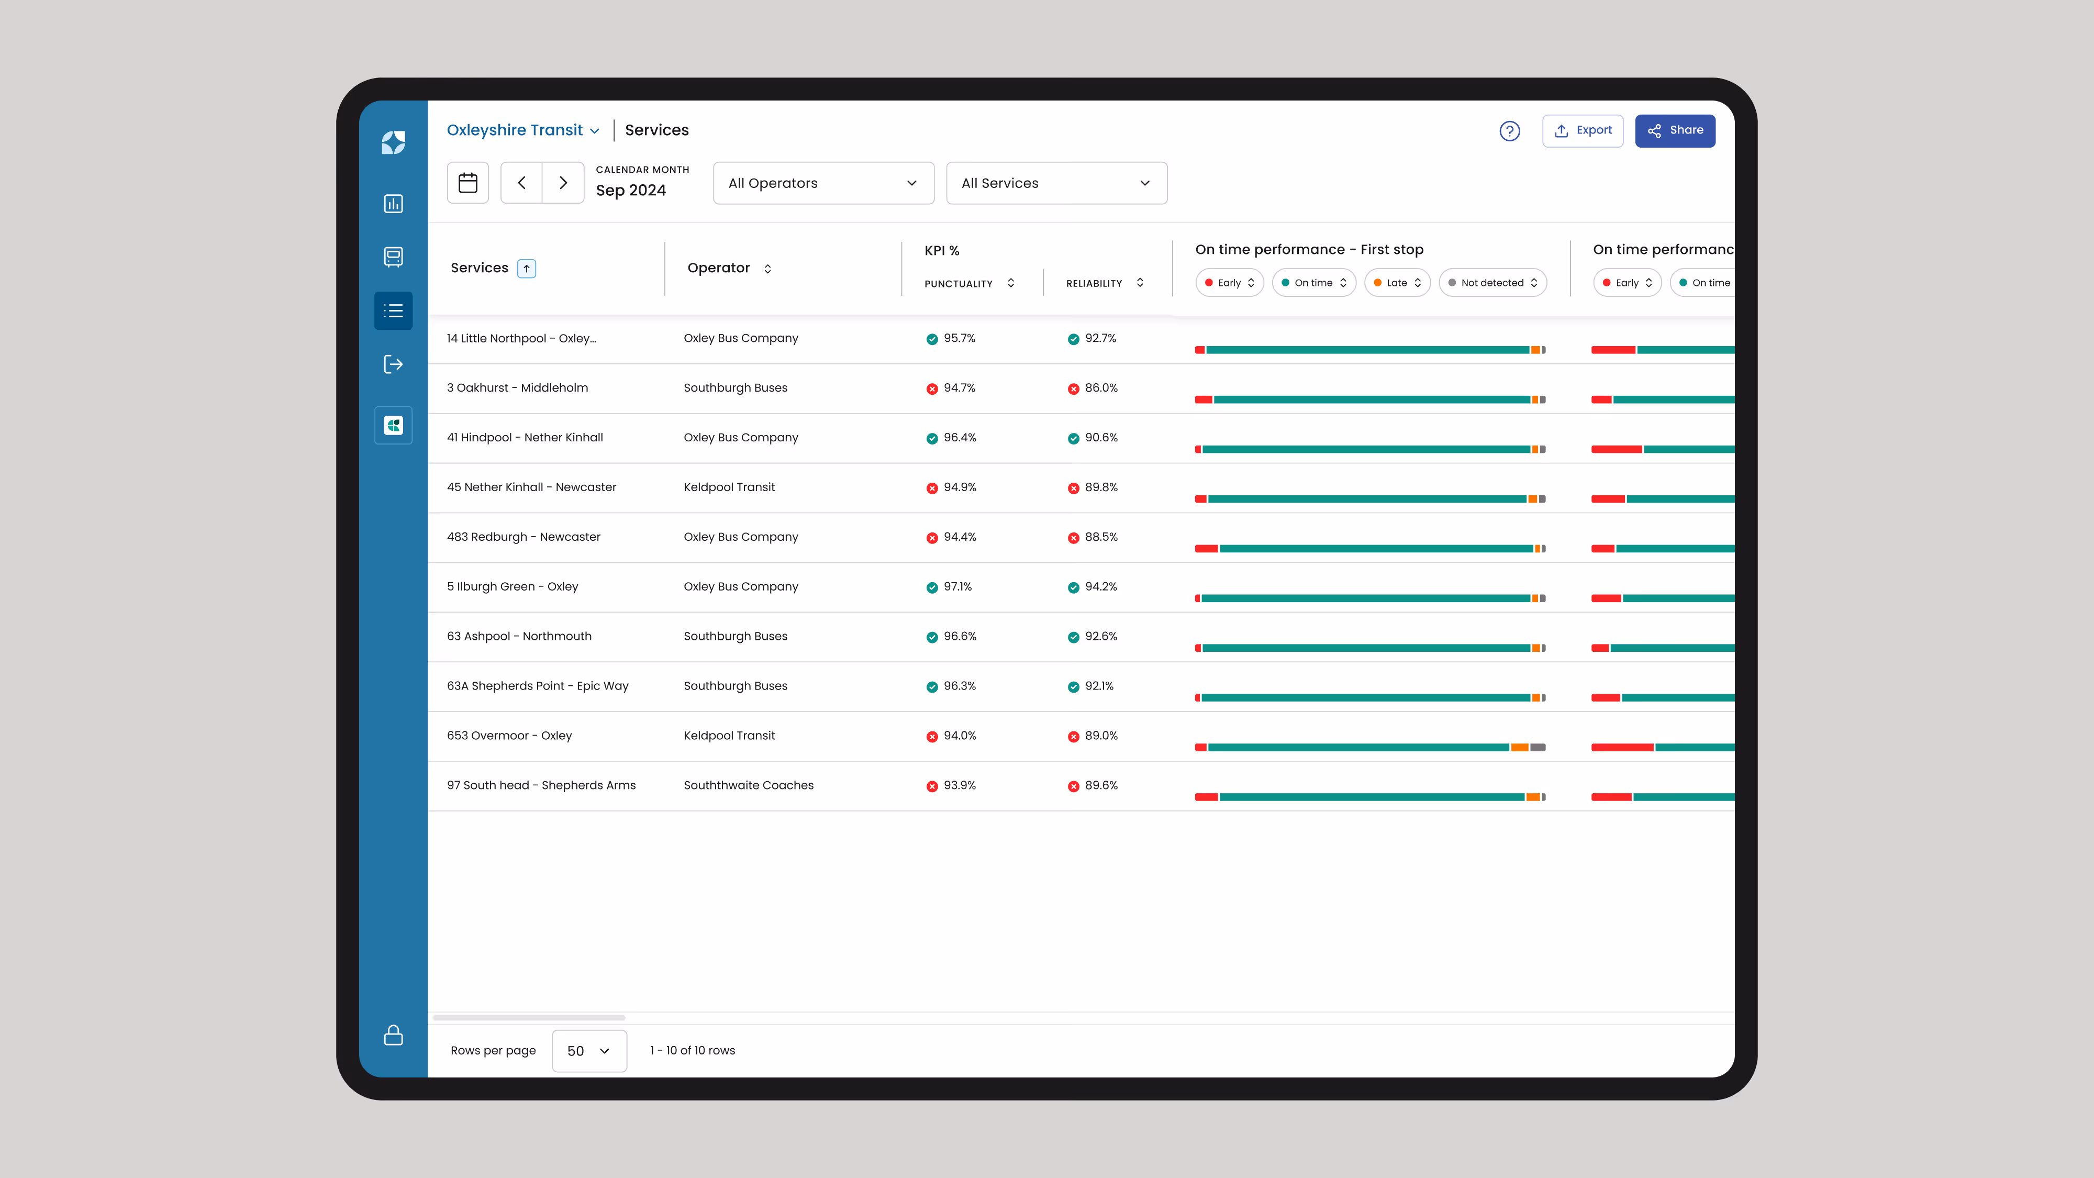Open the services list view in sidebar
This screenshot has width=2094, height=1178.
click(x=394, y=310)
